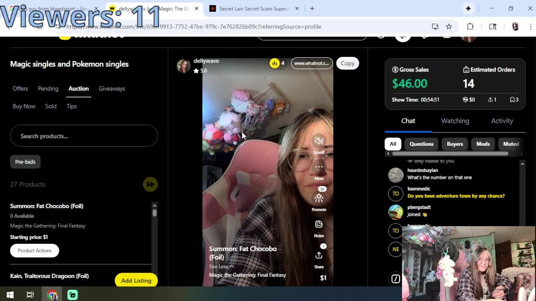536x301 pixels.
Task: Click the shares count icon in stats
Action: (x=490, y=99)
